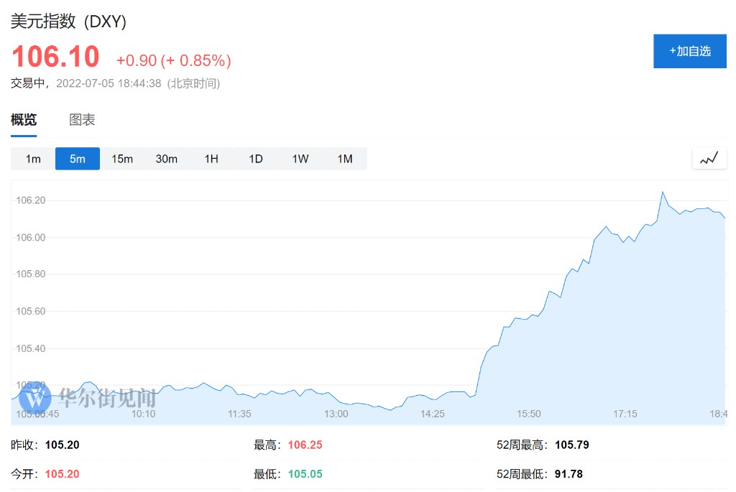The width and height of the screenshot is (736, 492).
Task: Click the 52周最低 91.78 value
Action: coord(569,474)
